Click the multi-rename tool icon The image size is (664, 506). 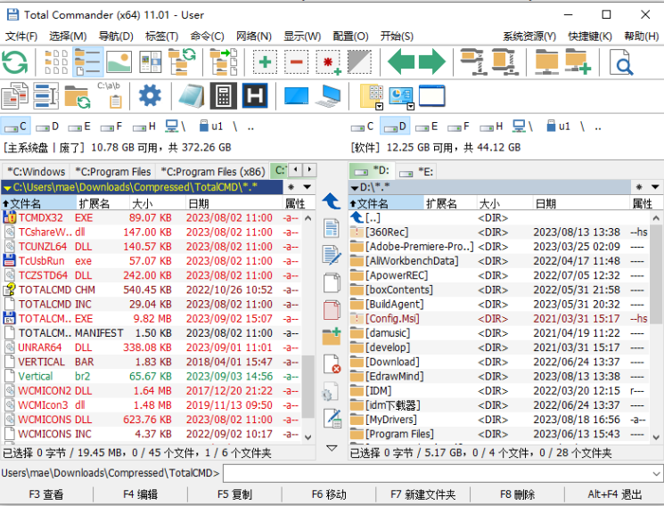coord(45,95)
